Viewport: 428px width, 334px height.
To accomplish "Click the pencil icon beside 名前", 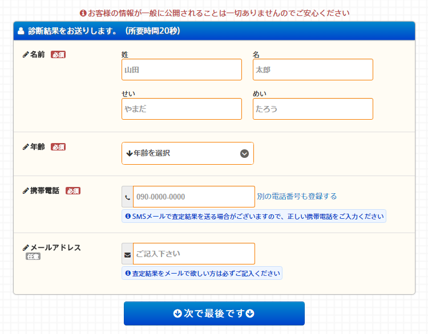I will pos(26,55).
